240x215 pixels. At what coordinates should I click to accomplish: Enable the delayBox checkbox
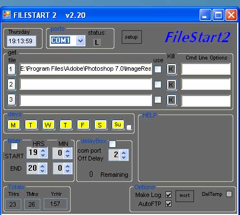[x=112, y=144]
